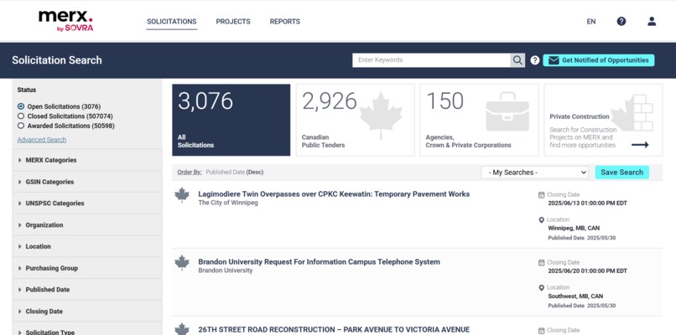Open the Private Construction card

(x=603, y=120)
